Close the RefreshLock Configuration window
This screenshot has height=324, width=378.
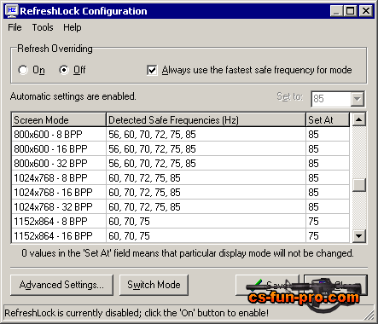point(366,11)
